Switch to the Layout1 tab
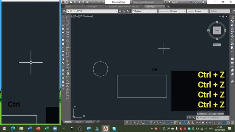This screenshot has height=132, width=235. coord(78,122)
